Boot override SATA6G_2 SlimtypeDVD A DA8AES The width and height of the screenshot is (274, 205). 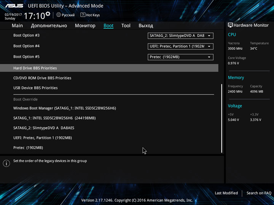pos(44,128)
